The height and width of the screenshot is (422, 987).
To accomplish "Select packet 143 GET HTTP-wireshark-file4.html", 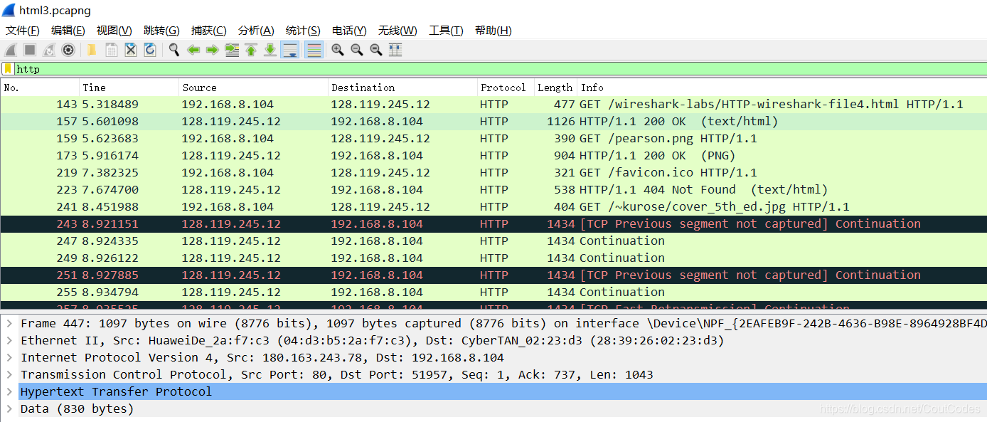I will pos(493,104).
